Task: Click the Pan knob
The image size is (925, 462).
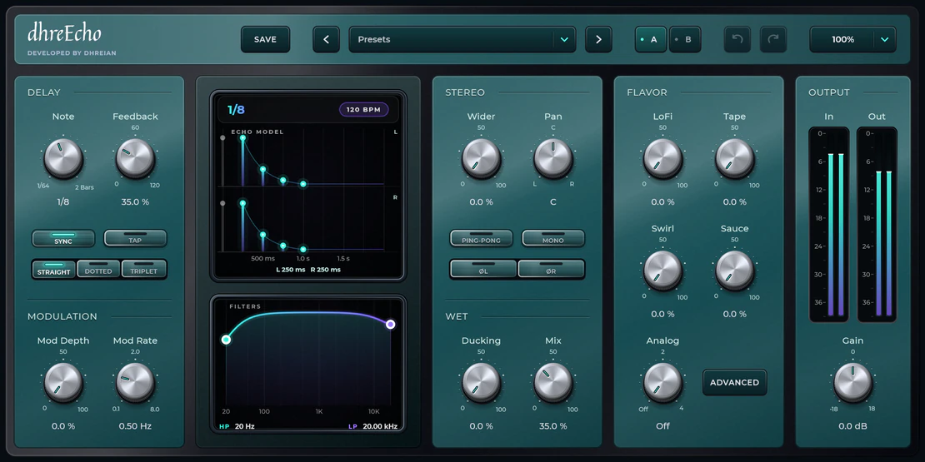Action: tap(552, 158)
